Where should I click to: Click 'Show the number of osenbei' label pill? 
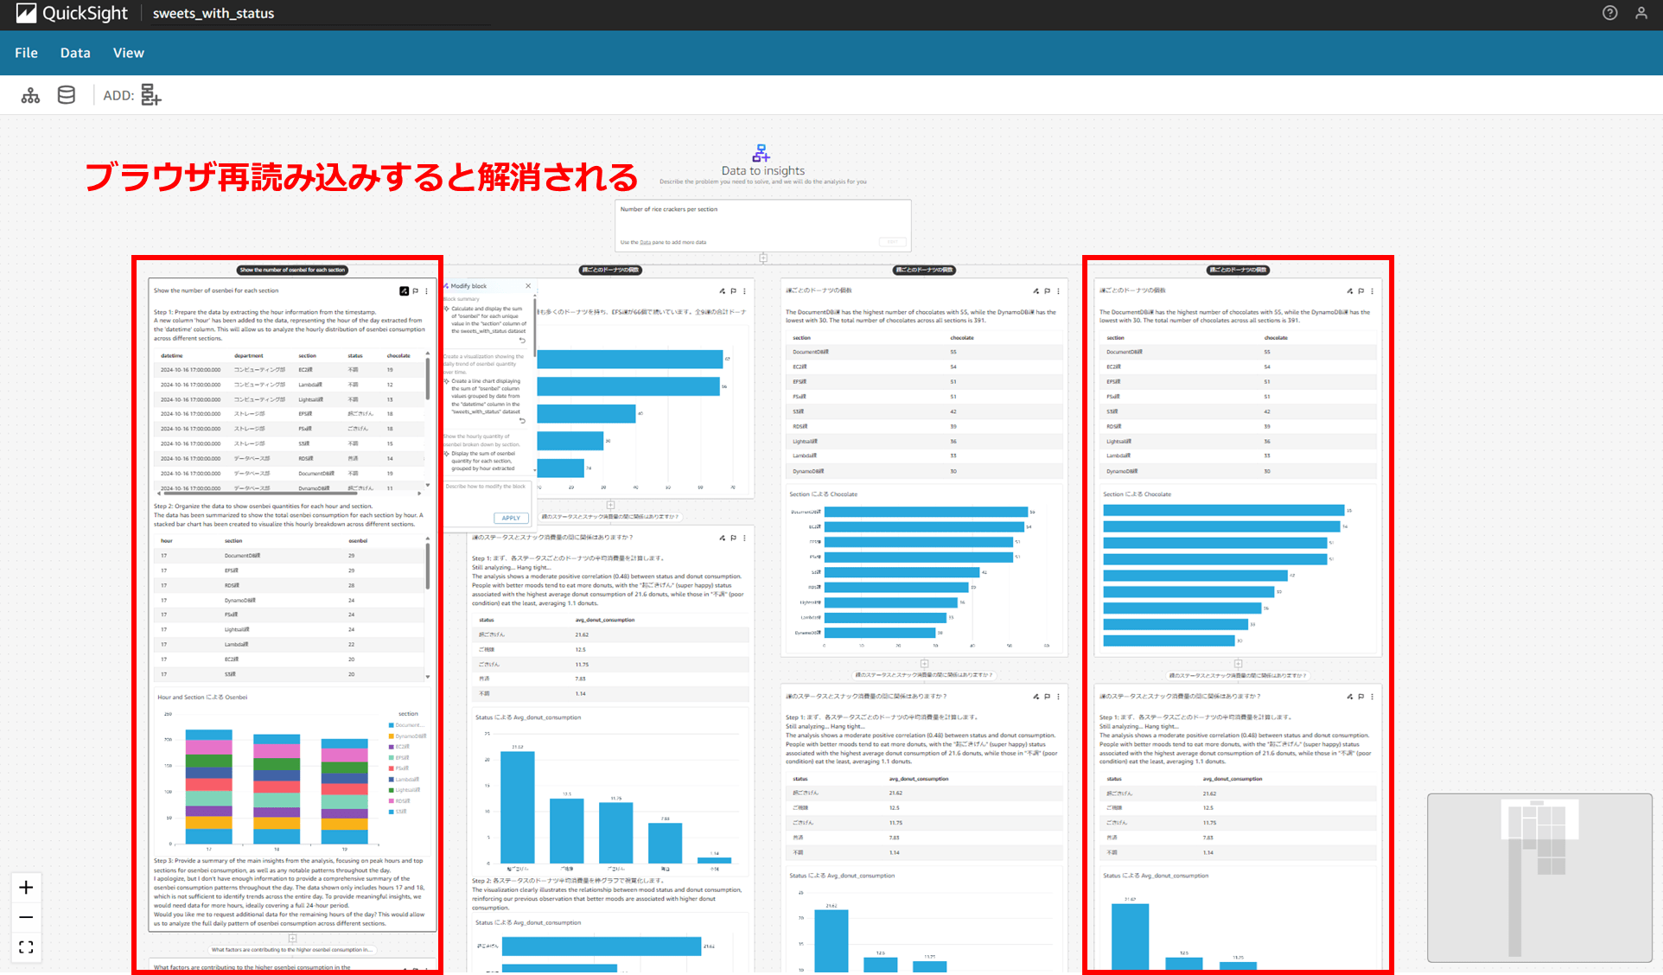coord(292,270)
